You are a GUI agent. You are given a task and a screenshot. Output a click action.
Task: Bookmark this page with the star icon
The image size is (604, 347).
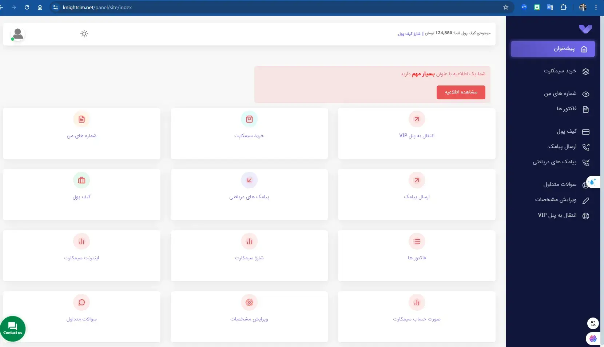point(506,7)
